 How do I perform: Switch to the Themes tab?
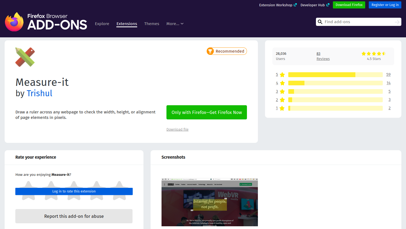tap(152, 24)
